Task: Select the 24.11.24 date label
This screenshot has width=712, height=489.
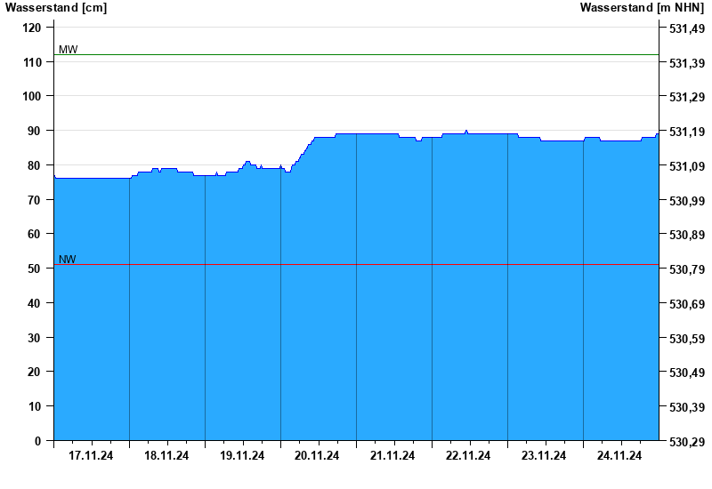Action: 619,455
